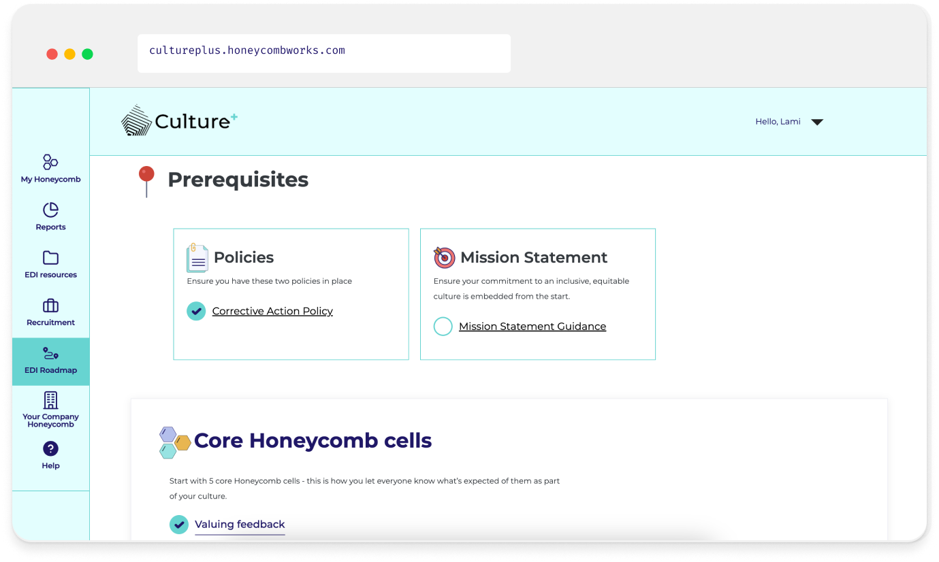The image size is (939, 562).
Task: Open the EDI resources folder icon
Action: tap(50, 258)
